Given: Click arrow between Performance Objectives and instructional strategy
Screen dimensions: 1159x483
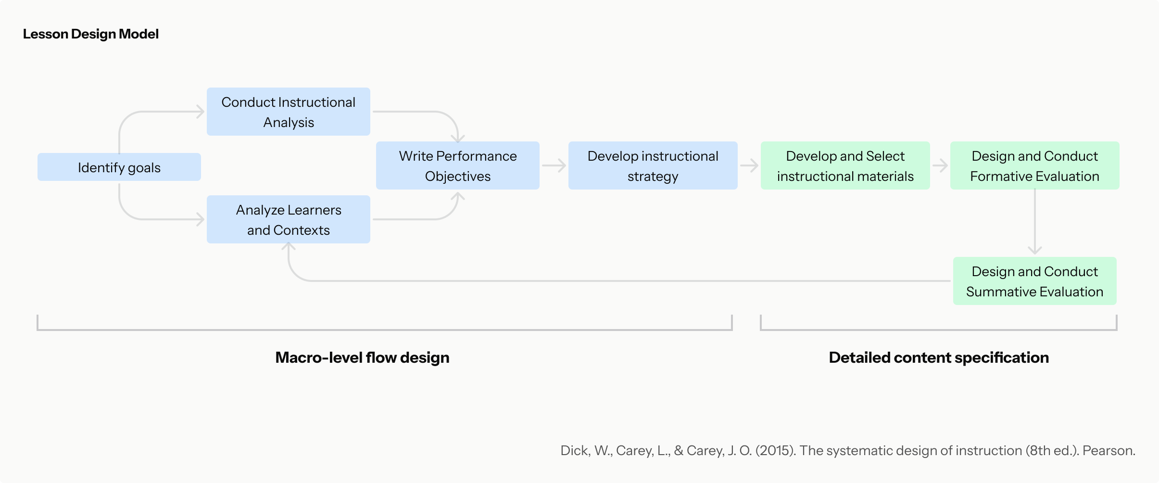Looking at the screenshot, I should click(554, 165).
